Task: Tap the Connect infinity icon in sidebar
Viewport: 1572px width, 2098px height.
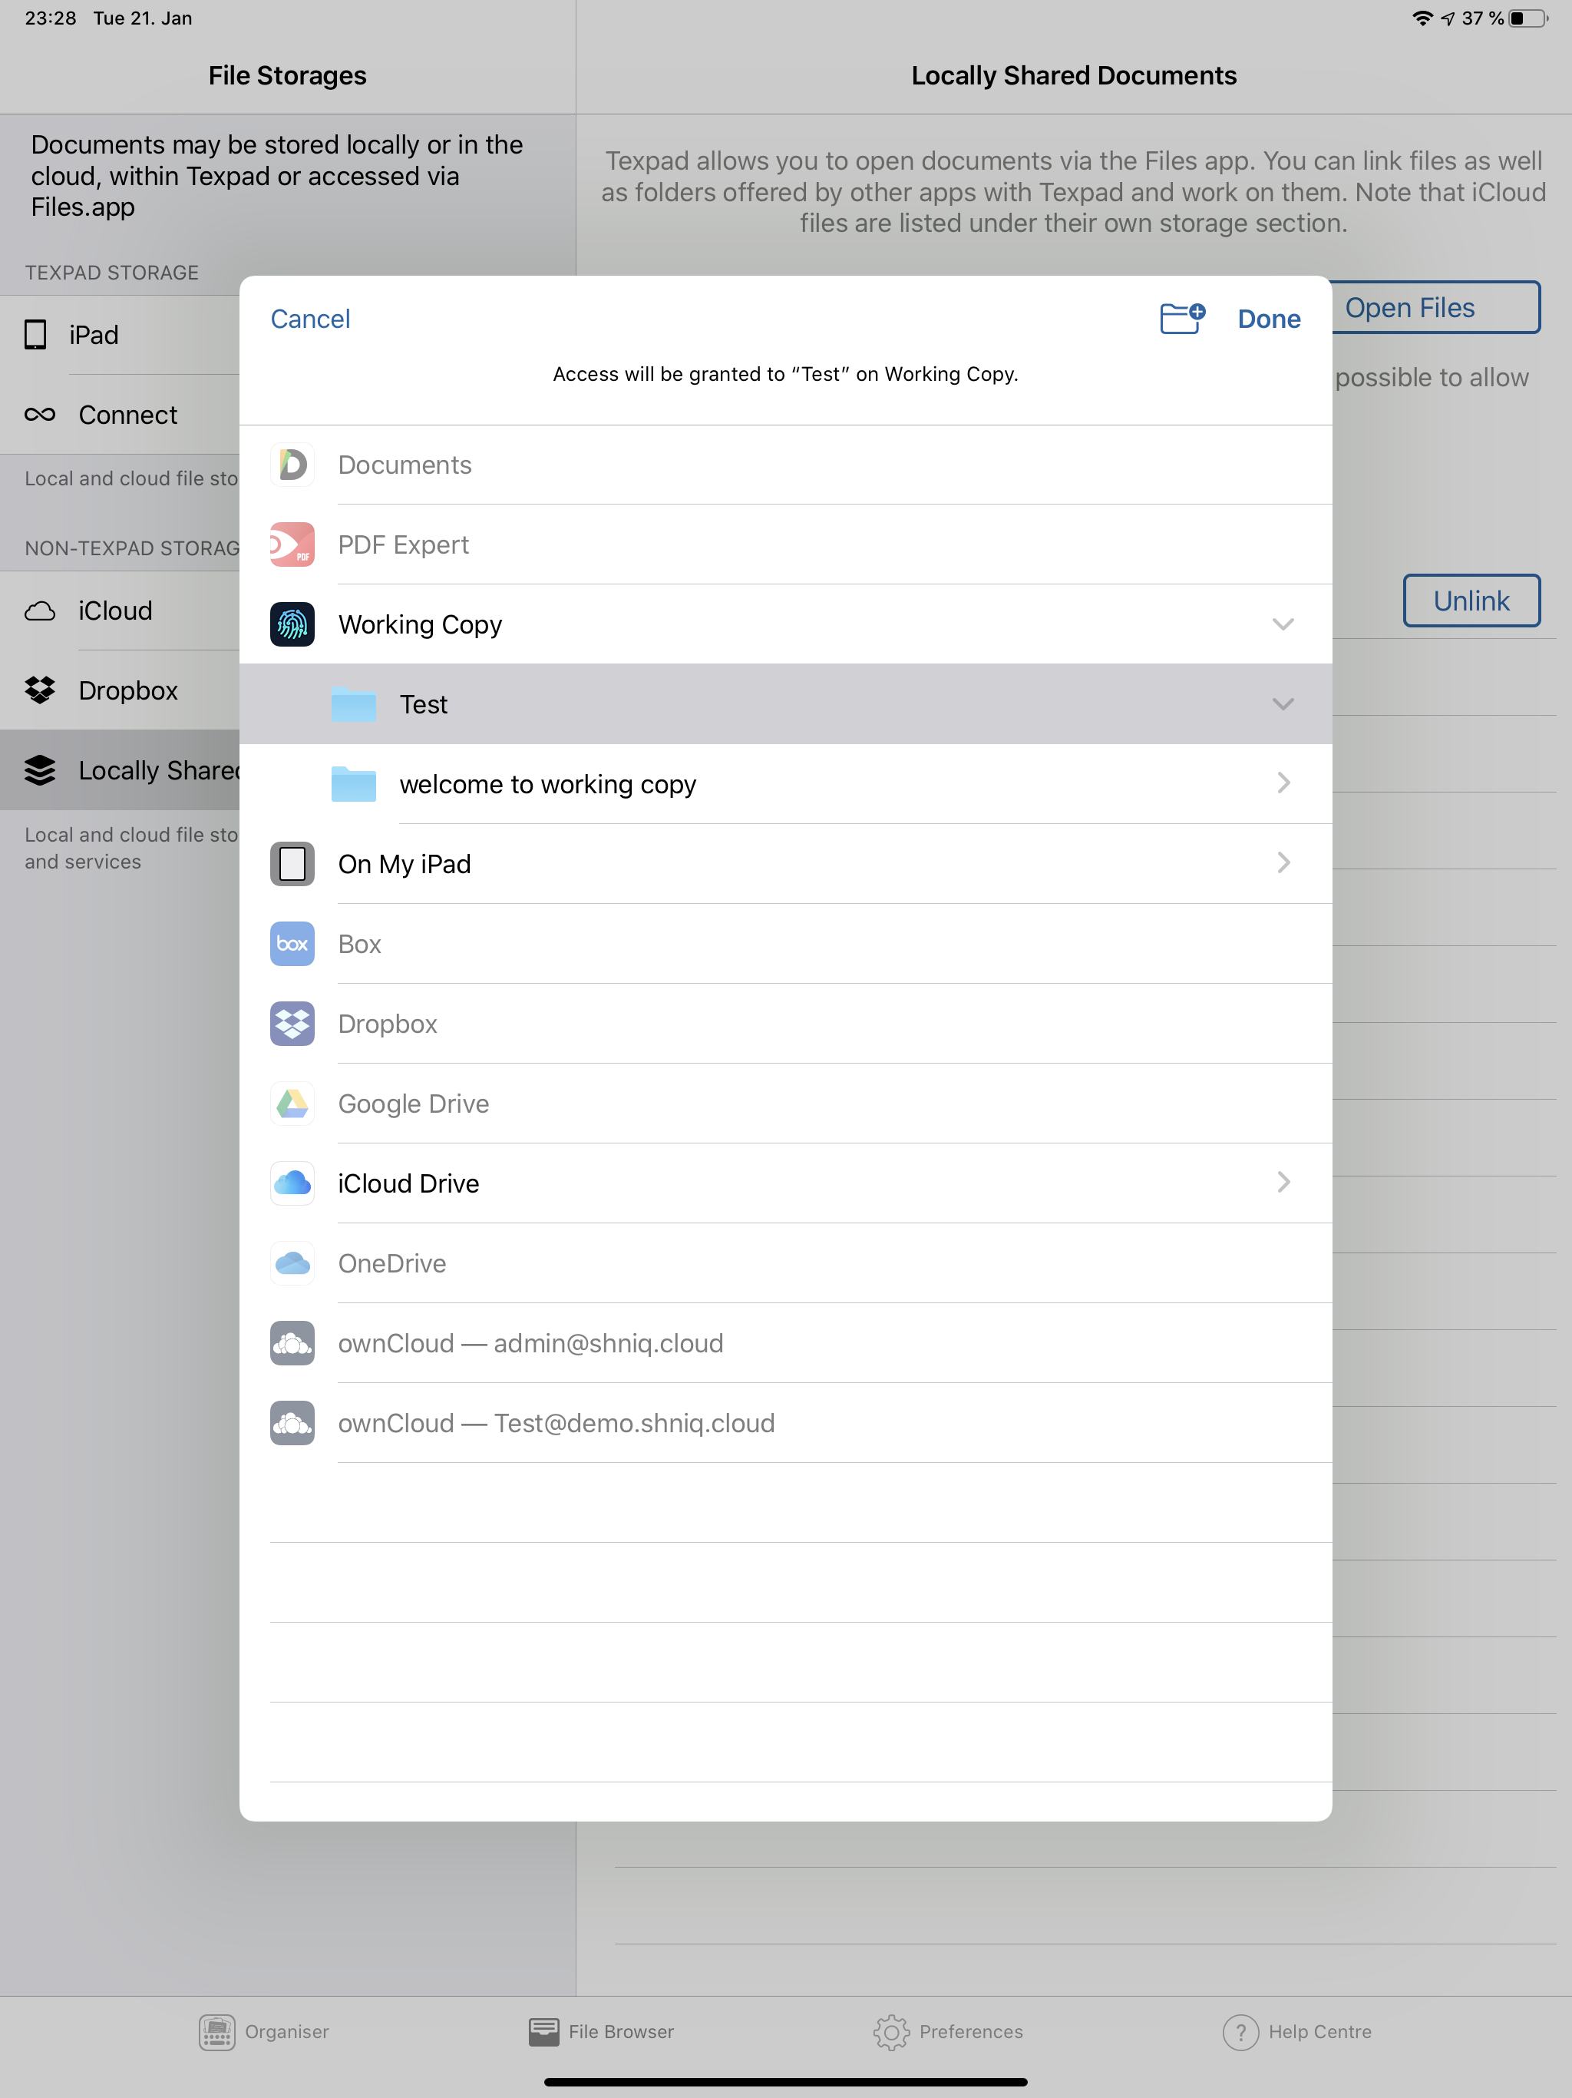Action: click(x=40, y=415)
